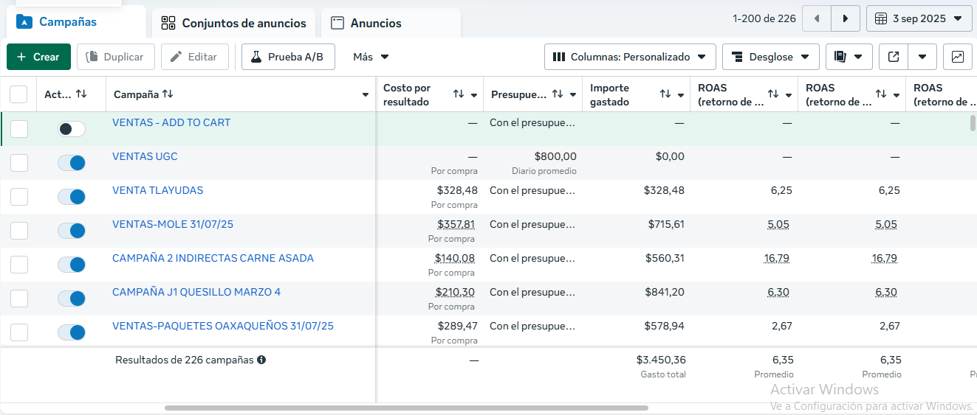Turn off VENTAS-MOLE 31/07/25 toggle
The height and width of the screenshot is (415, 977).
(72, 231)
